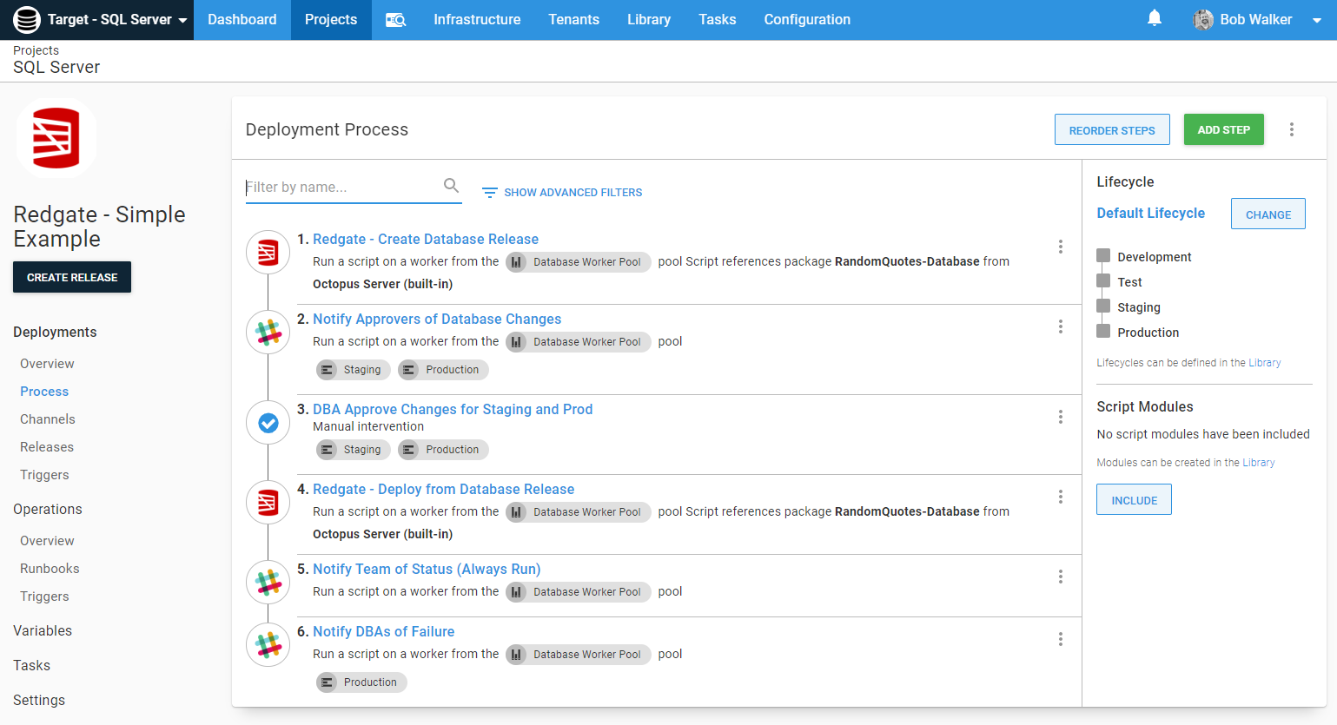Click the Slack icon for Notify Approvers step
The height and width of the screenshot is (725, 1337).
[268, 332]
